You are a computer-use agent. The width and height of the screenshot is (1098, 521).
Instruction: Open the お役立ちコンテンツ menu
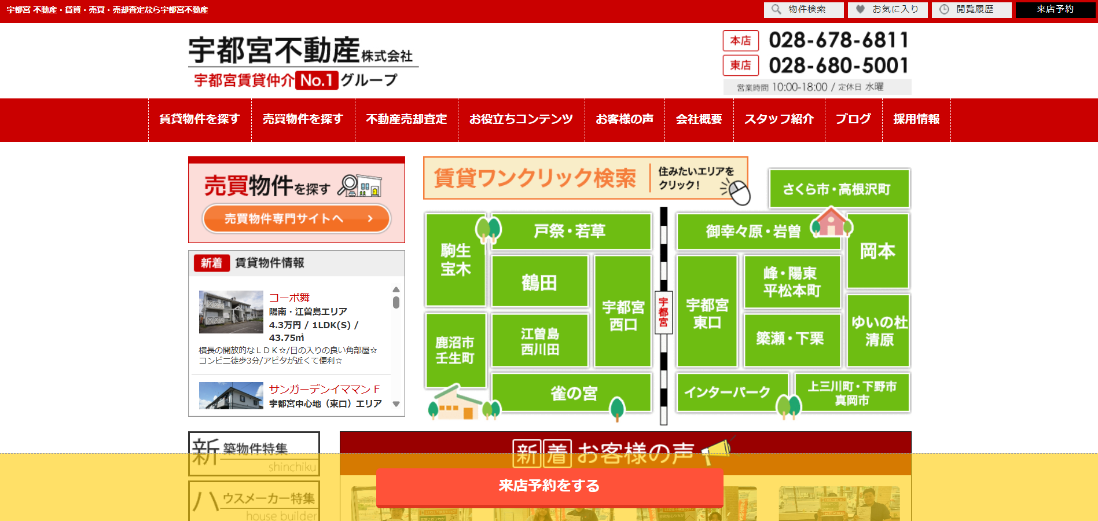pos(521,119)
